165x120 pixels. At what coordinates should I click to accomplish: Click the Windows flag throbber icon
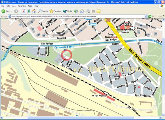[x=162, y=6]
